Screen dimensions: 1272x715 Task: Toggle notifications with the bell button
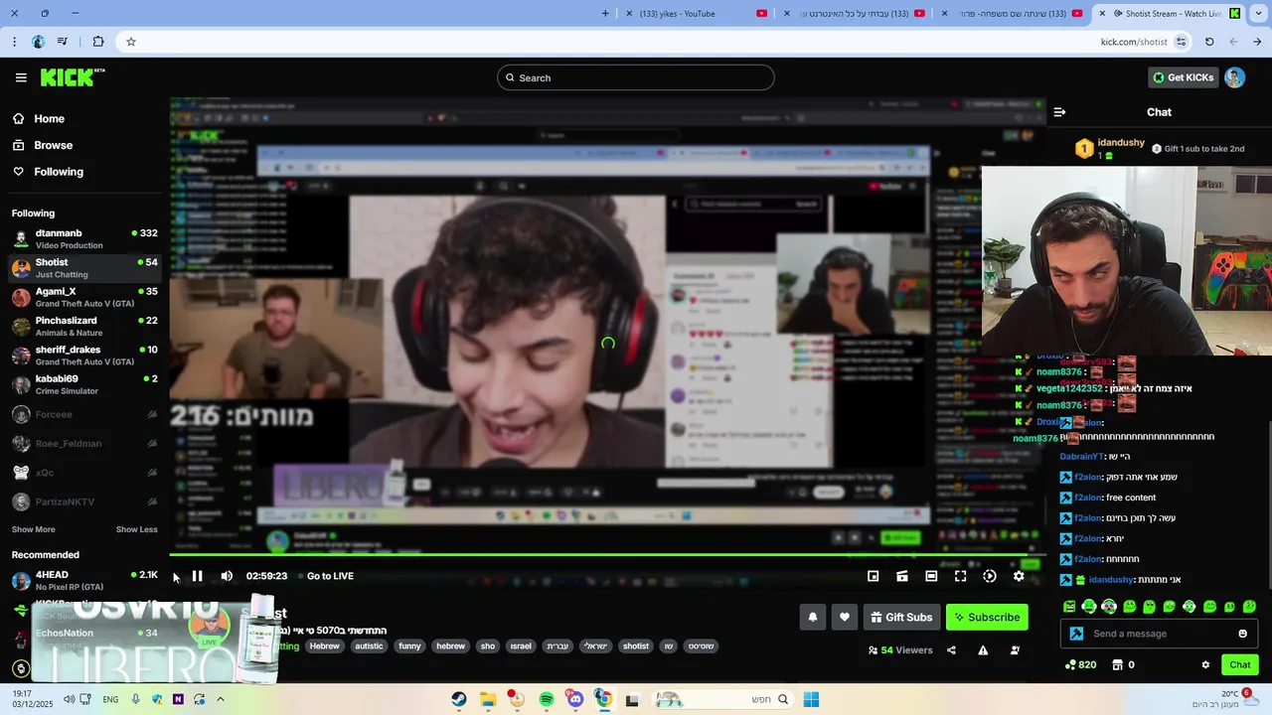(x=813, y=617)
